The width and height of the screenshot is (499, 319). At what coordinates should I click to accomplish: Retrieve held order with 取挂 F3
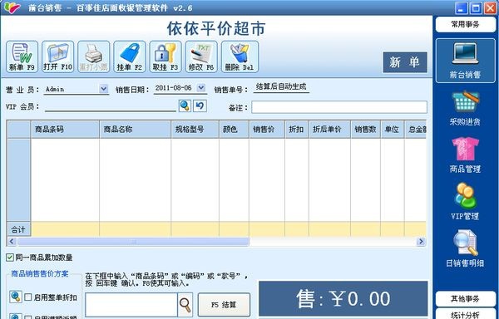coord(166,56)
